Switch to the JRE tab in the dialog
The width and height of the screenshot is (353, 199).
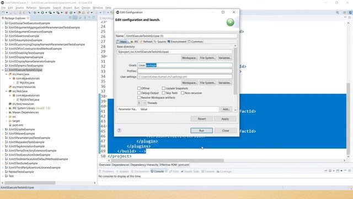(135, 42)
